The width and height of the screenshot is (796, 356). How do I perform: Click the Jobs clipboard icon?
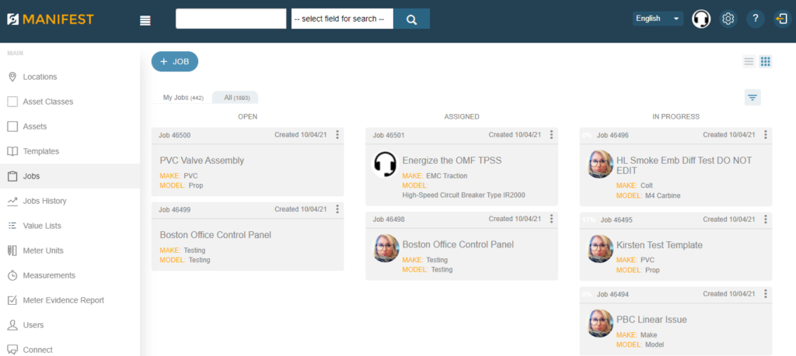click(x=12, y=176)
